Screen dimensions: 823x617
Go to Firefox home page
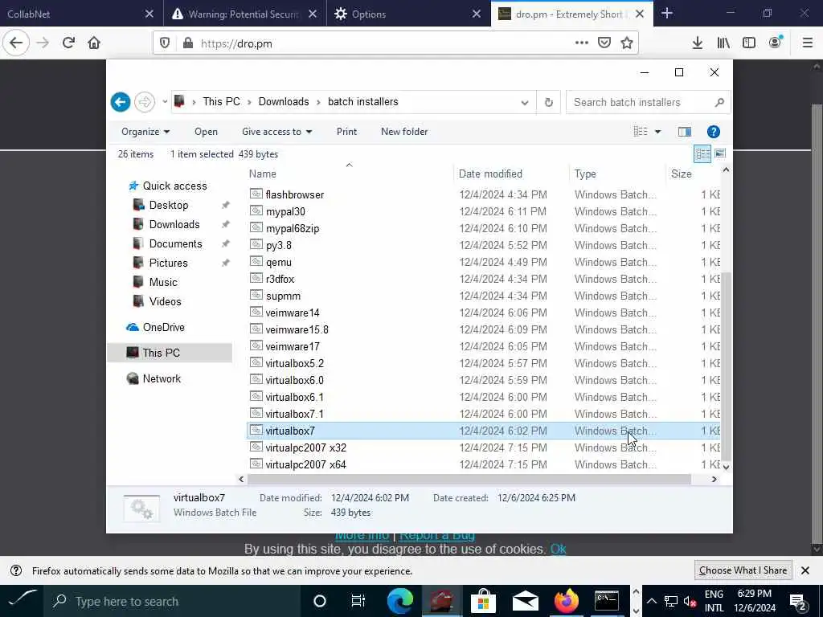94,43
